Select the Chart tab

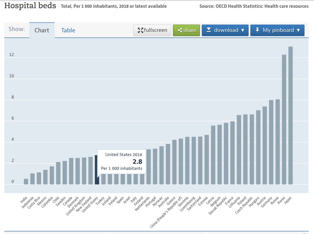tap(42, 30)
